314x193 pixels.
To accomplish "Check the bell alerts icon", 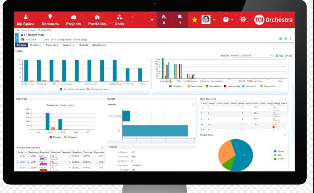I will [180, 17].
